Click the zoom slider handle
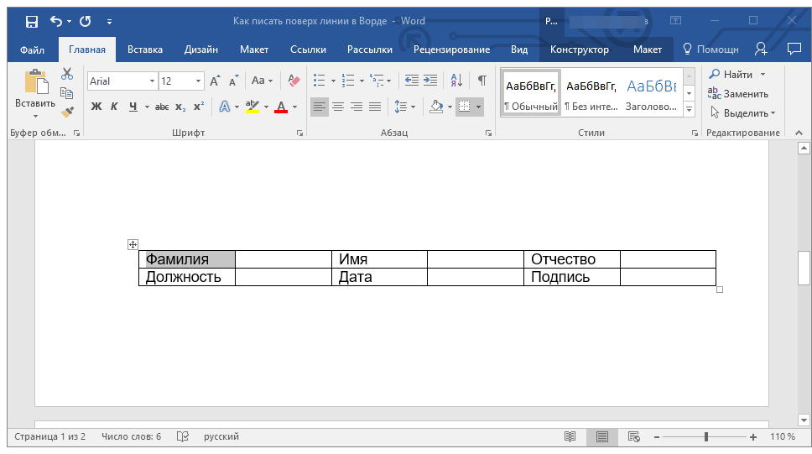This screenshot has height=454, width=812. (706, 437)
